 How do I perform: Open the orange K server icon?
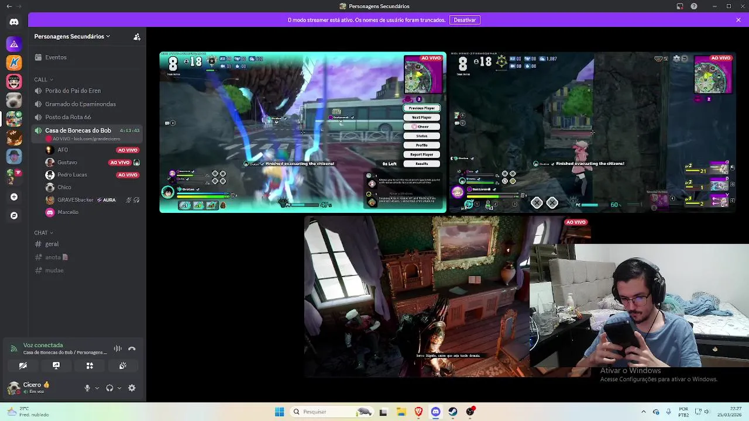tap(14, 63)
